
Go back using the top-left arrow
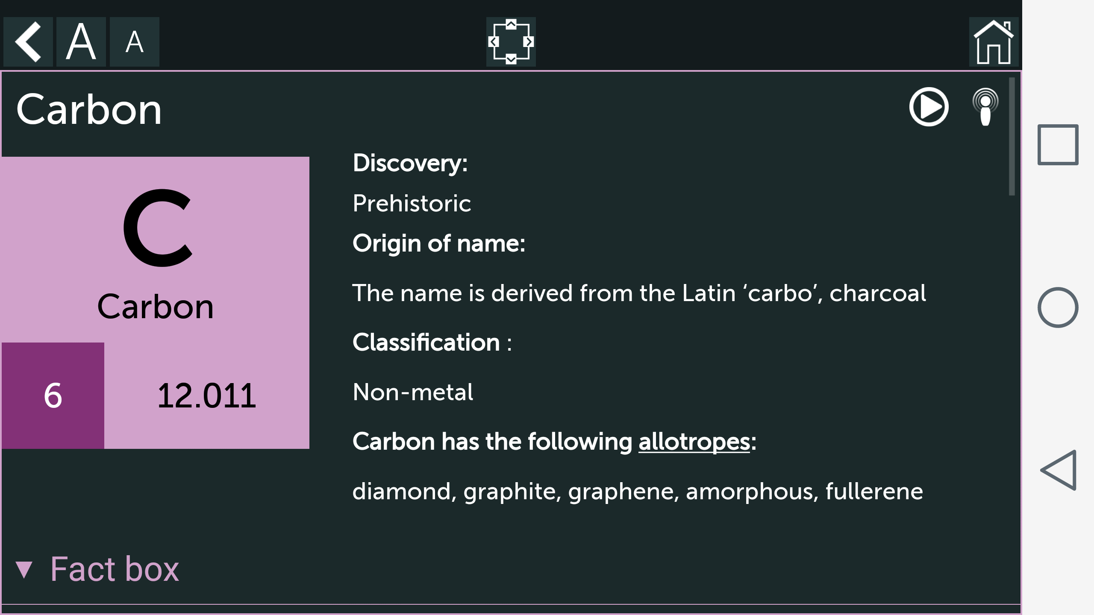point(28,42)
